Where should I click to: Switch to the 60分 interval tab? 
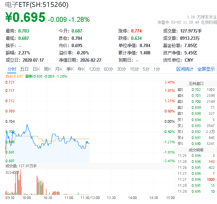pos(108,69)
